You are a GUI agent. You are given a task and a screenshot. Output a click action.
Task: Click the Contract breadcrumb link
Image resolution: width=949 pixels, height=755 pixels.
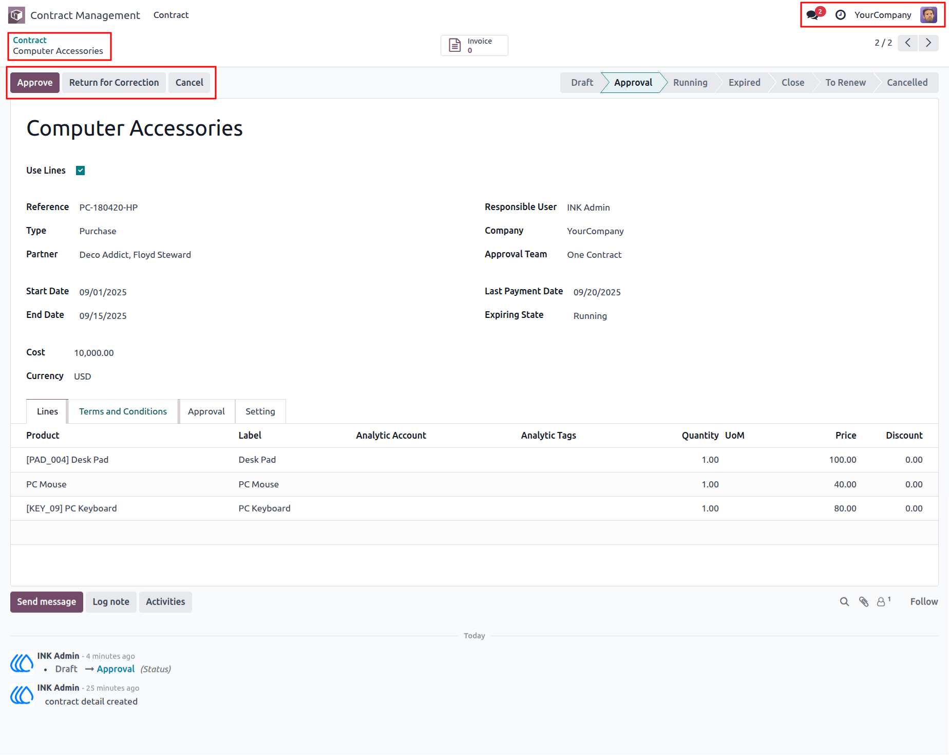(30, 40)
